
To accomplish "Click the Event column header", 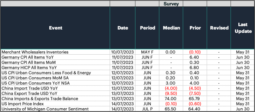I will click(x=56, y=28).
